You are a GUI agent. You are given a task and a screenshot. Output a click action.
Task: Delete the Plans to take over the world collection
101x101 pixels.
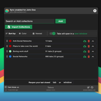(89, 46)
